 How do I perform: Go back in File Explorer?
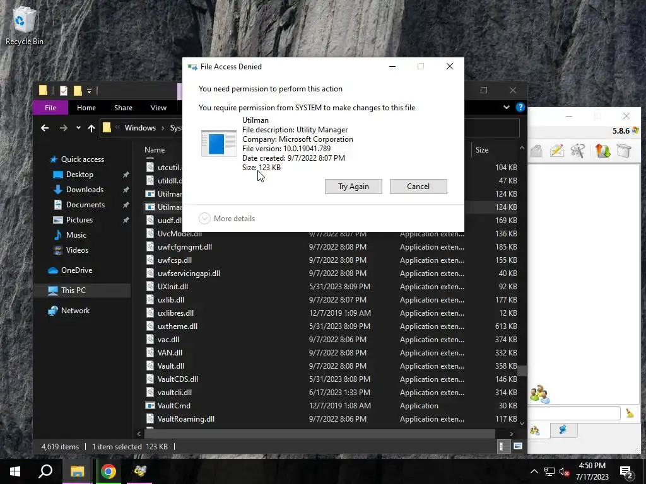pos(45,128)
